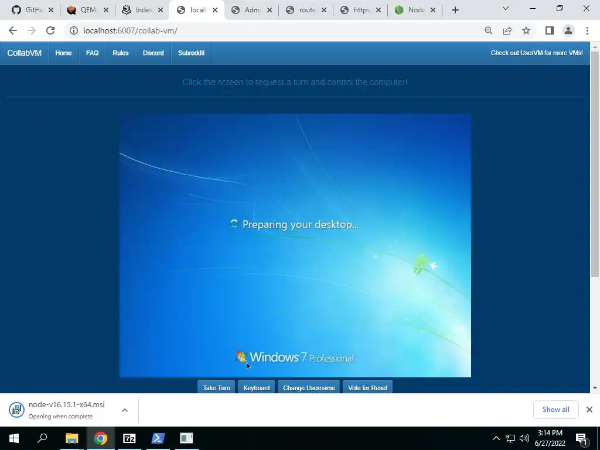Screen dimensions: 600x450
Task: Follow the Check out UserVM link
Action: click(537, 53)
